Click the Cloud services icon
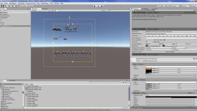 point(168,6)
